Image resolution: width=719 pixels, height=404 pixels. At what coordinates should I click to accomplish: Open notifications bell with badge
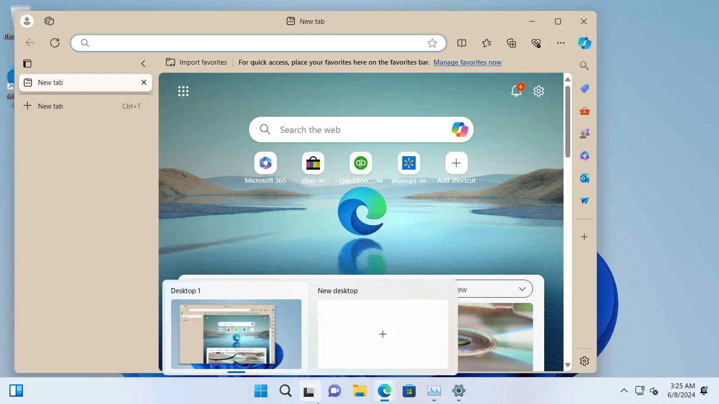pyautogui.click(x=517, y=90)
